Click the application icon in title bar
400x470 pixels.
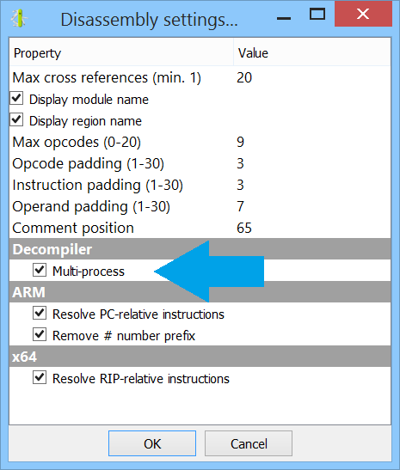click(x=19, y=19)
